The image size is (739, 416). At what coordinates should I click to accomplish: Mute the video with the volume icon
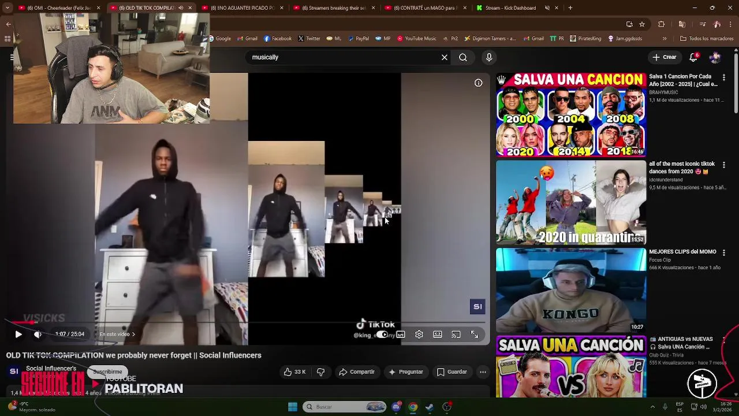(38, 334)
